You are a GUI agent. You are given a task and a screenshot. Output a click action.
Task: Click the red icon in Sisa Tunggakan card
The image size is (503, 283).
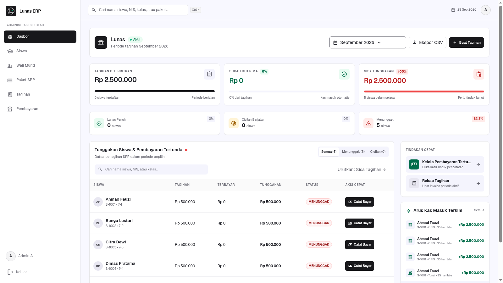pyautogui.click(x=479, y=74)
